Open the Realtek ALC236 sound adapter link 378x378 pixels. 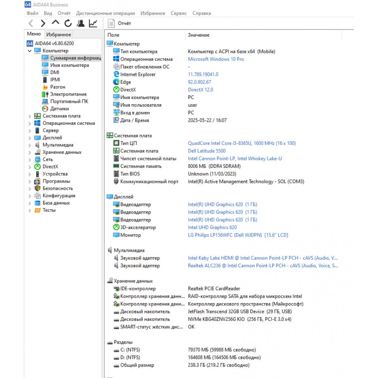(x=263, y=266)
